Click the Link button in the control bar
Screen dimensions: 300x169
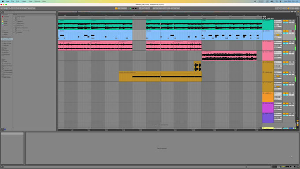click(3, 8)
